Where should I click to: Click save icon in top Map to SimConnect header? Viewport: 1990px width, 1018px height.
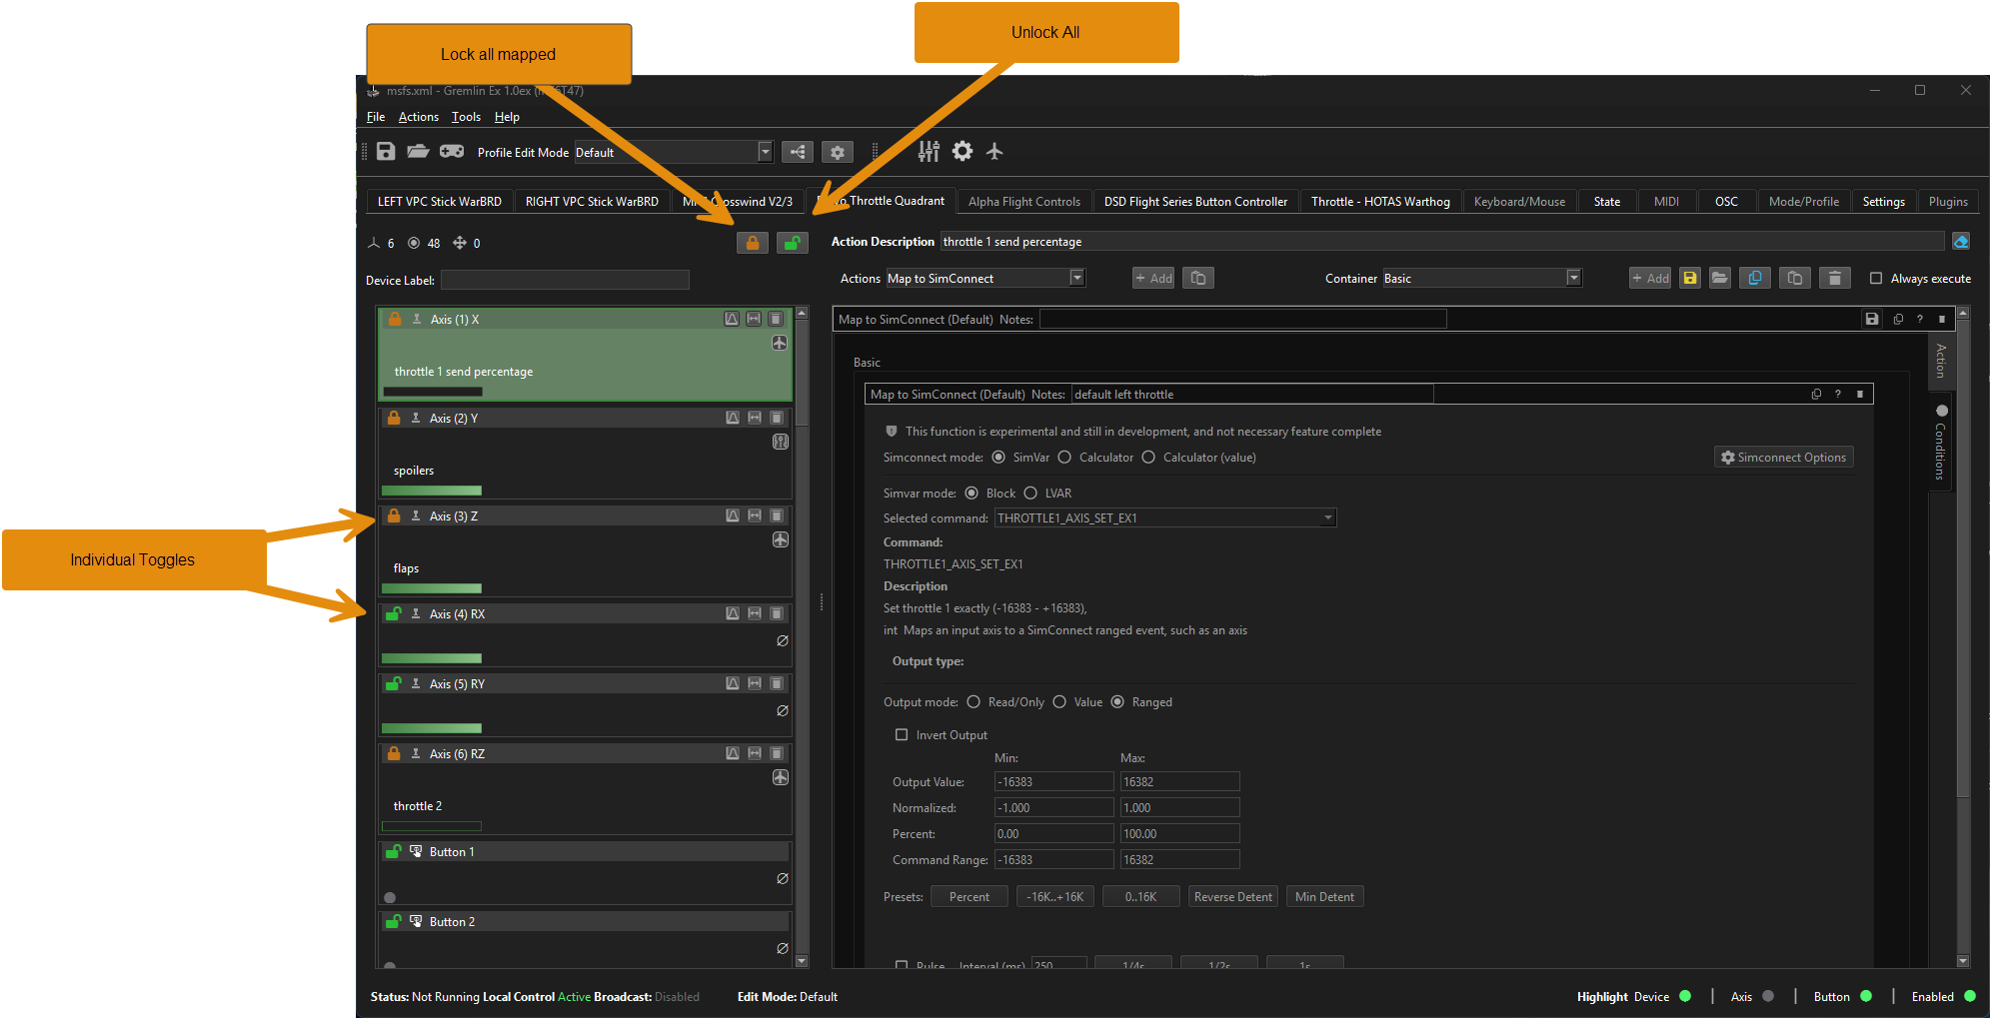point(1872,319)
